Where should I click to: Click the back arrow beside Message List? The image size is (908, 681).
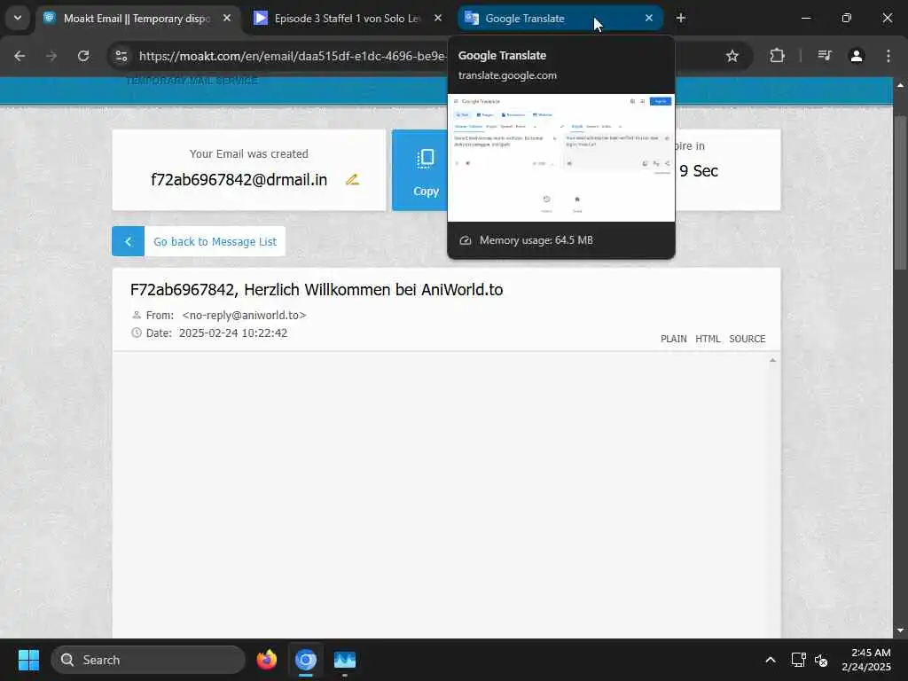pos(128,241)
